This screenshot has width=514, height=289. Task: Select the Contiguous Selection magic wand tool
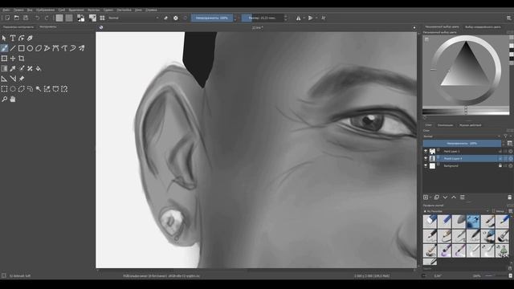coord(39,89)
